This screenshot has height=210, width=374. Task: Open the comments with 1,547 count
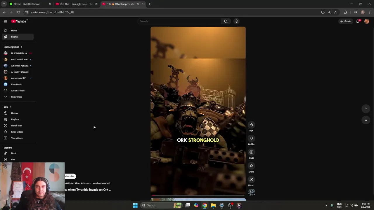coord(251,152)
